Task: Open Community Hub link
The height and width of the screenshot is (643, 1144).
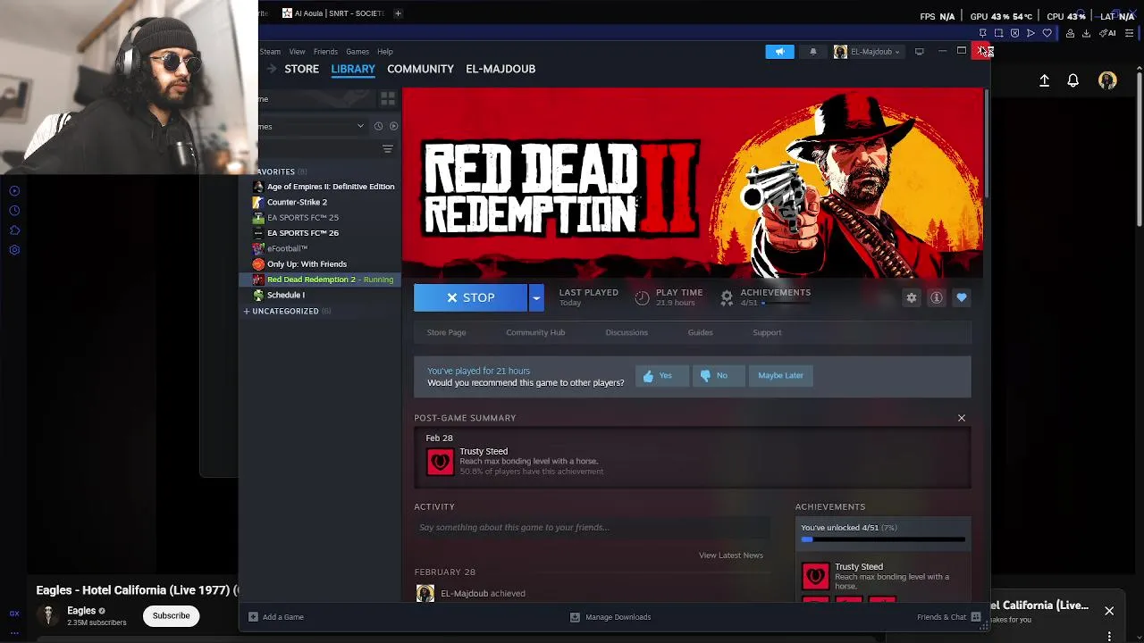Action: (535, 332)
